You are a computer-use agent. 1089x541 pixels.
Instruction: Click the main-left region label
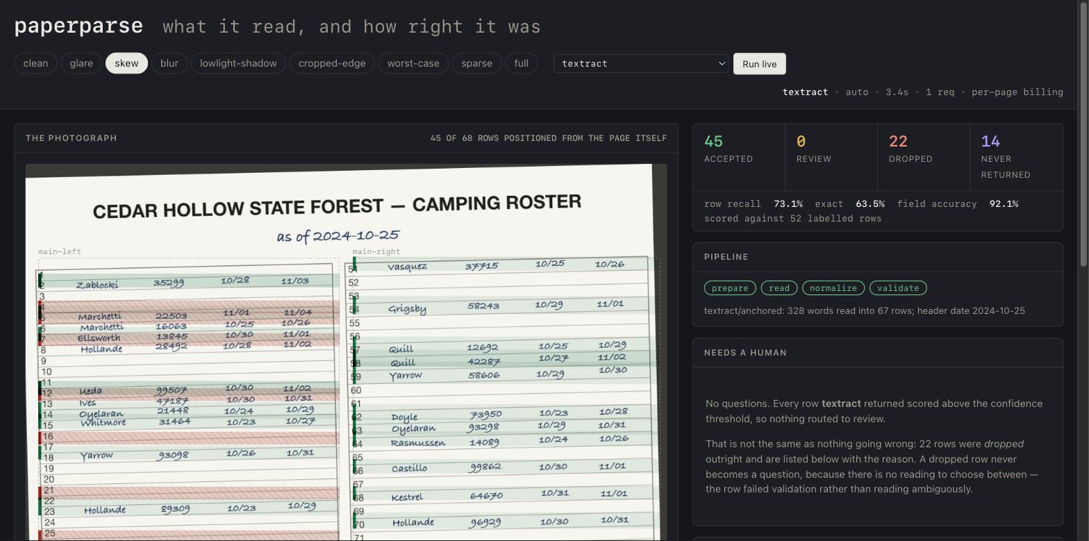click(60, 251)
